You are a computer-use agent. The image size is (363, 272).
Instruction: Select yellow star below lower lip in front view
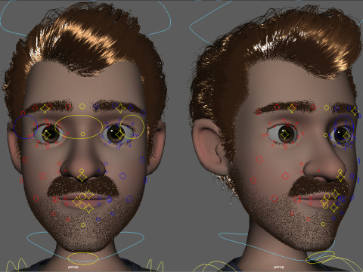pos(88,209)
